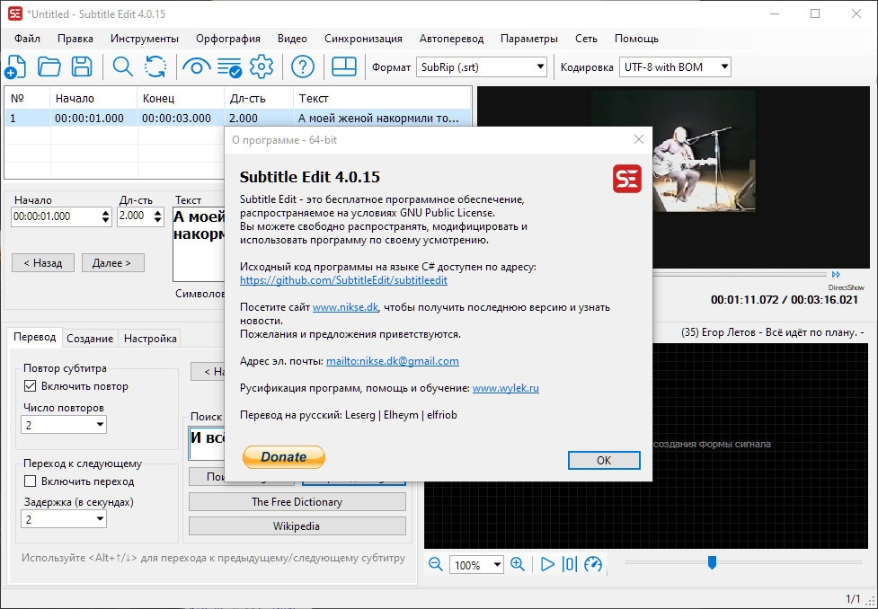The image size is (878, 609).
Task: Move the playback speed slider handle
Action: click(x=712, y=562)
